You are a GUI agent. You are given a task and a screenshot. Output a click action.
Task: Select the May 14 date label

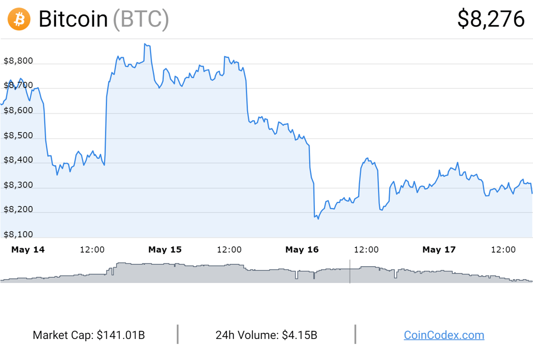pos(28,250)
